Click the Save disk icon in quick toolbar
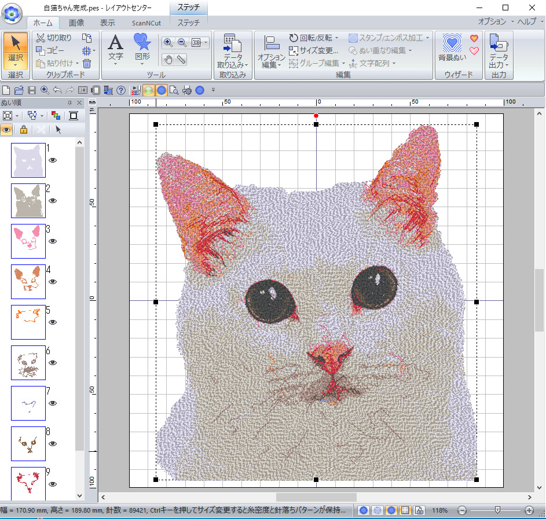This screenshot has height=519, width=546. coord(32,90)
